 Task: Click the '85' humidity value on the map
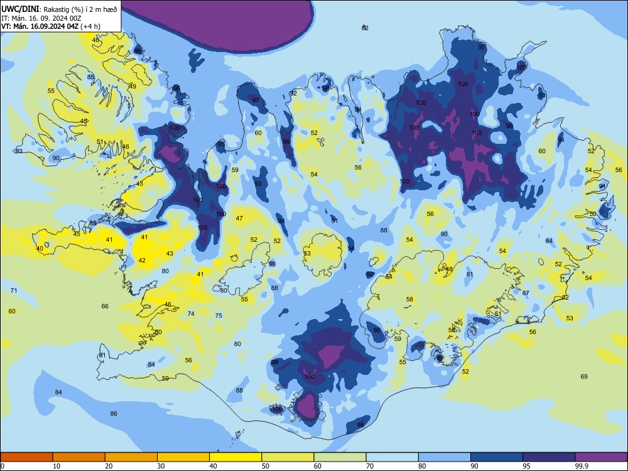click(x=90, y=77)
